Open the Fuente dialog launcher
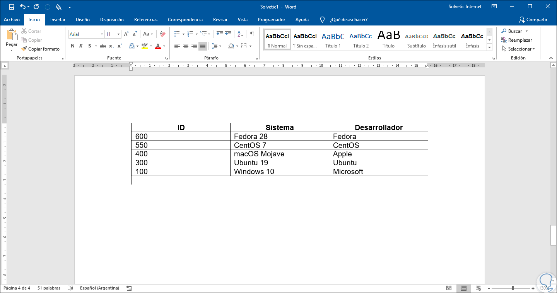Image resolution: width=557 pixels, height=293 pixels. pyautogui.click(x=167, y=58)
